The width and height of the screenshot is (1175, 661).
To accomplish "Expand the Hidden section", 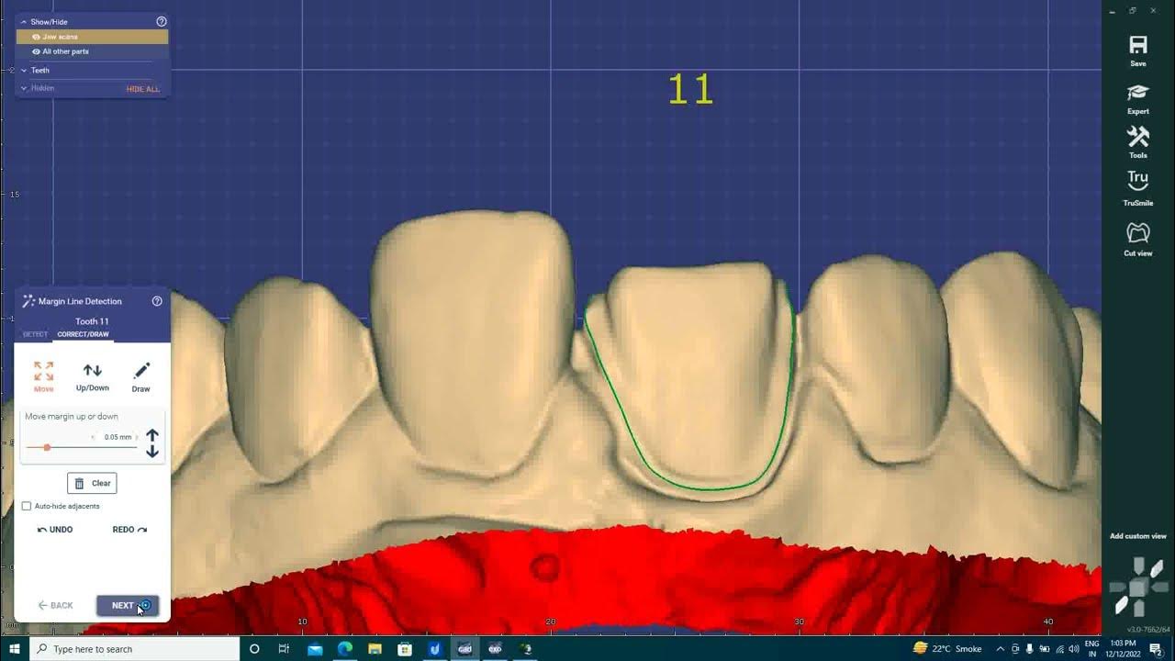I will click(24, 88).
